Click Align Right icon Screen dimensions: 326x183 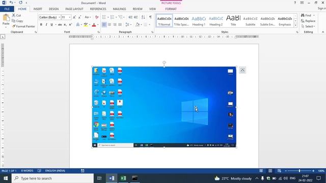[115, 25]
